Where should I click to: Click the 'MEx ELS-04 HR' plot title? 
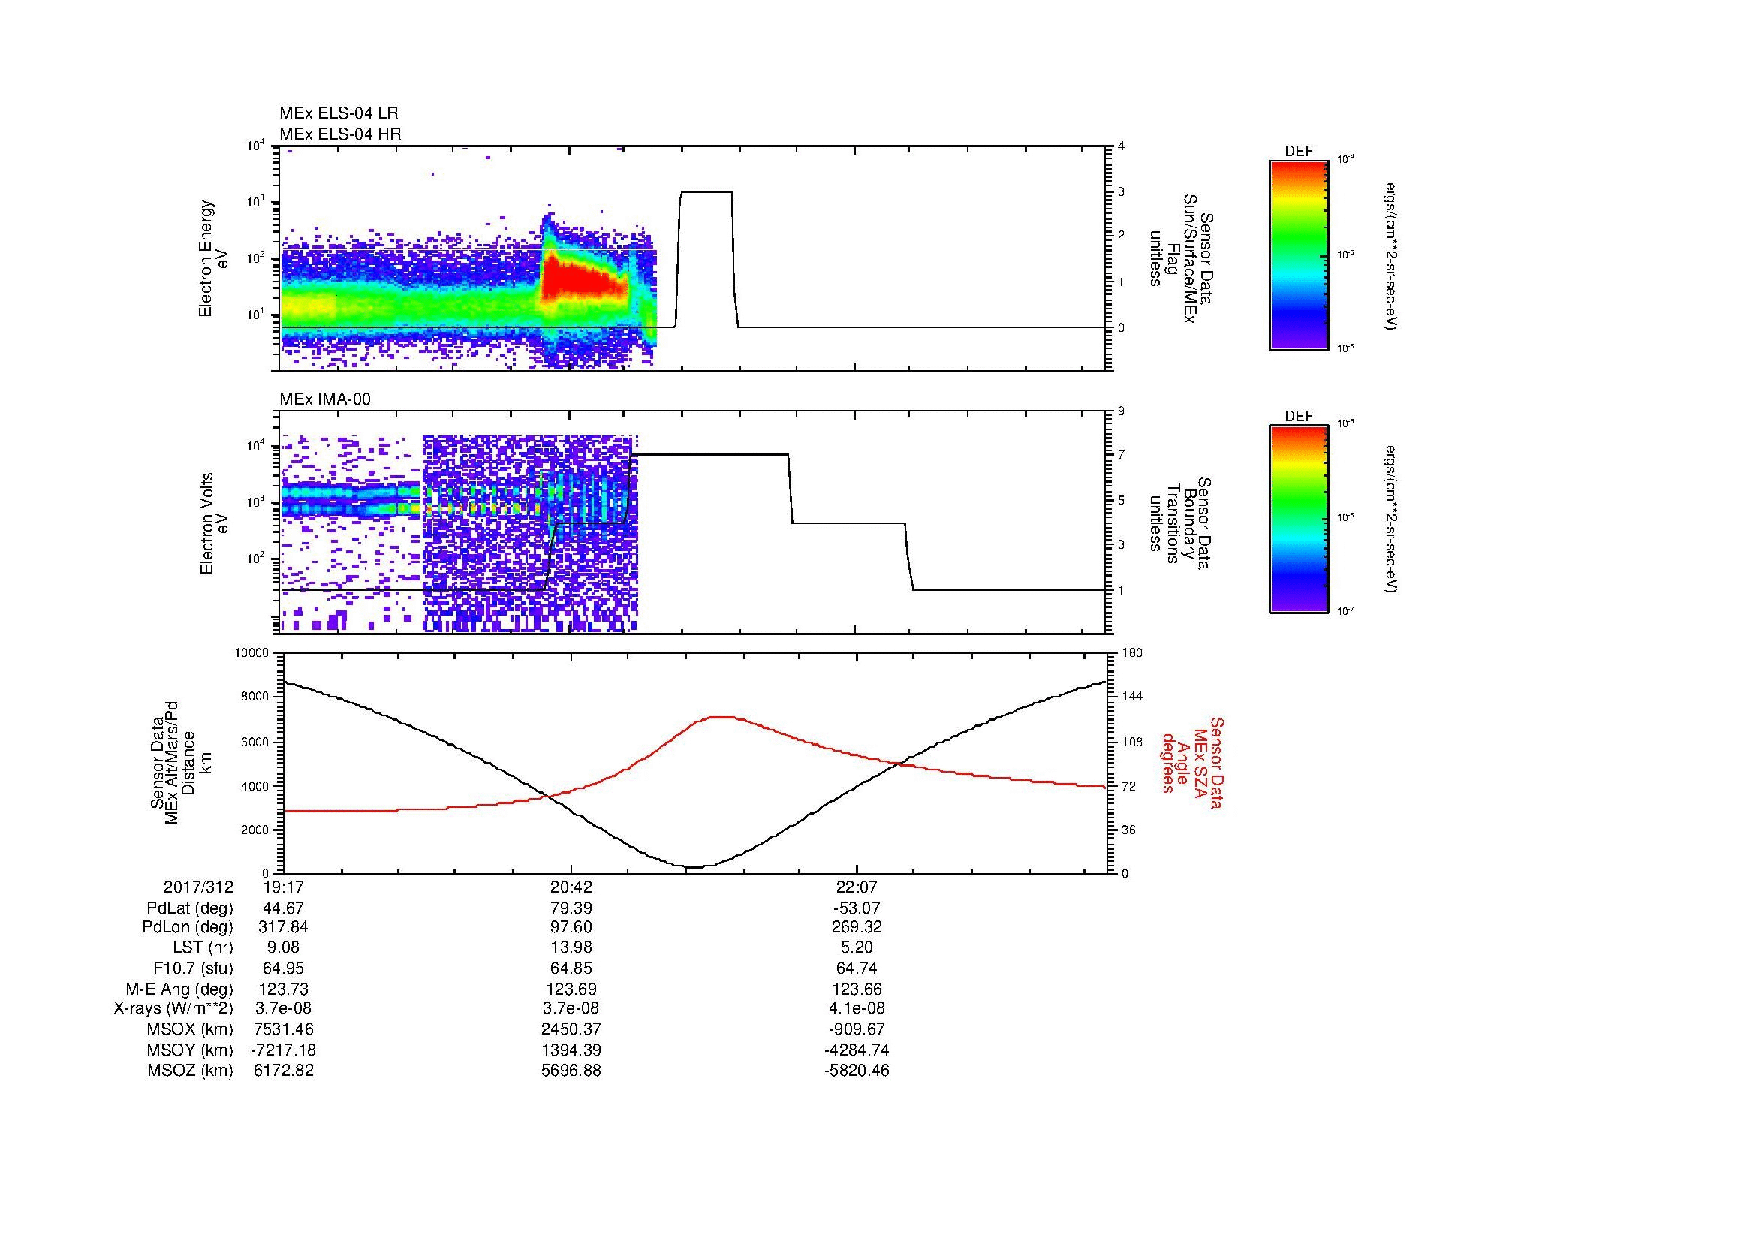click(340, 134)
